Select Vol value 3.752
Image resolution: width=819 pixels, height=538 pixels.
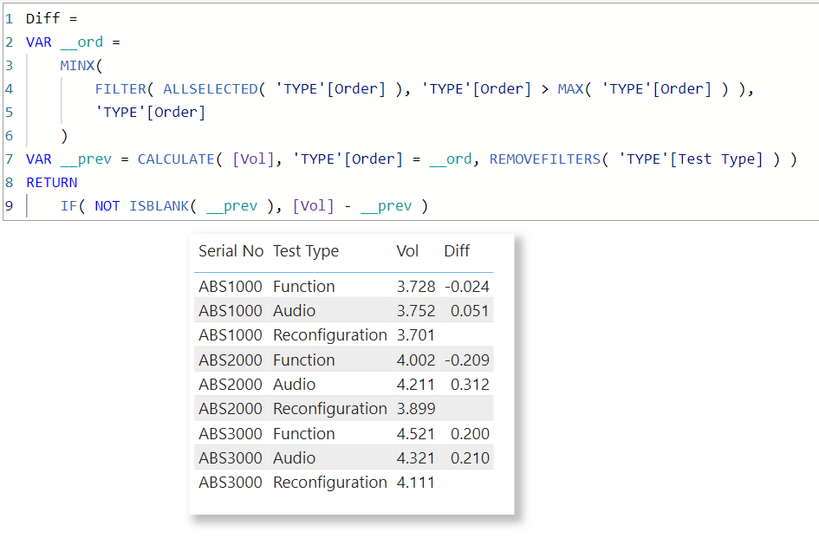416,311
